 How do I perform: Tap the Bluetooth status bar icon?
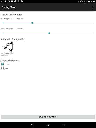click(x=79, y=1)
